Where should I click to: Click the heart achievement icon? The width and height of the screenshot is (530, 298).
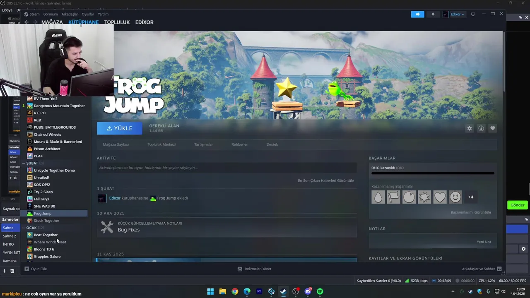(440, 197)
